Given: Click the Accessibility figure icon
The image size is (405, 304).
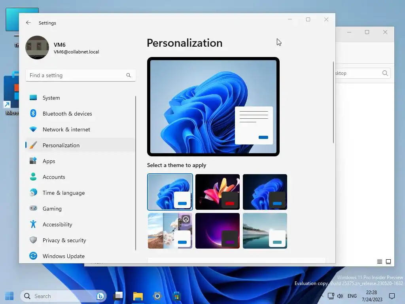Looking at the screenshot, I should click(33, 224).
